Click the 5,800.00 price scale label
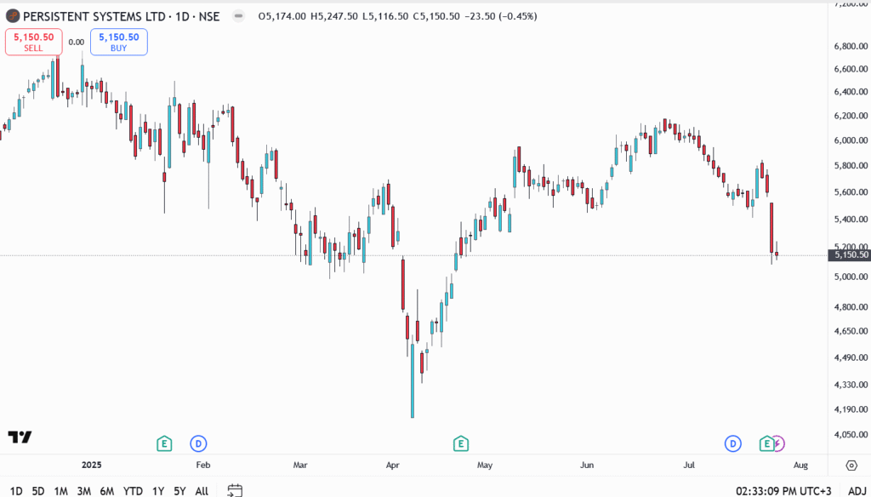Screen dimensions: 871x497 tap(851, 166)
